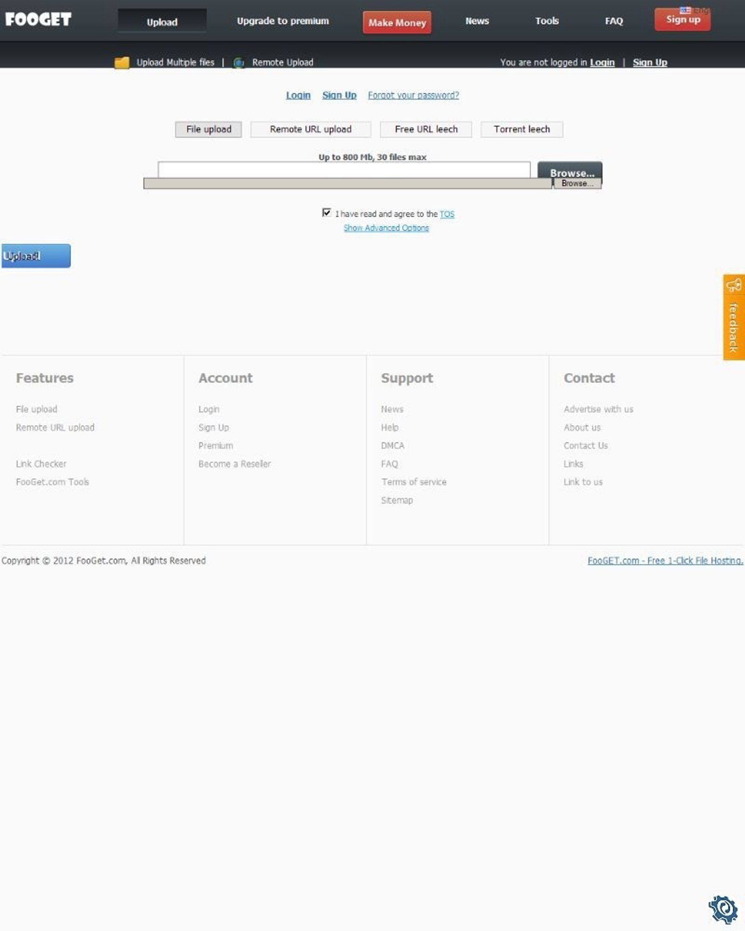
Task: Open the orange feedback side tab
Action: [734, 317]
